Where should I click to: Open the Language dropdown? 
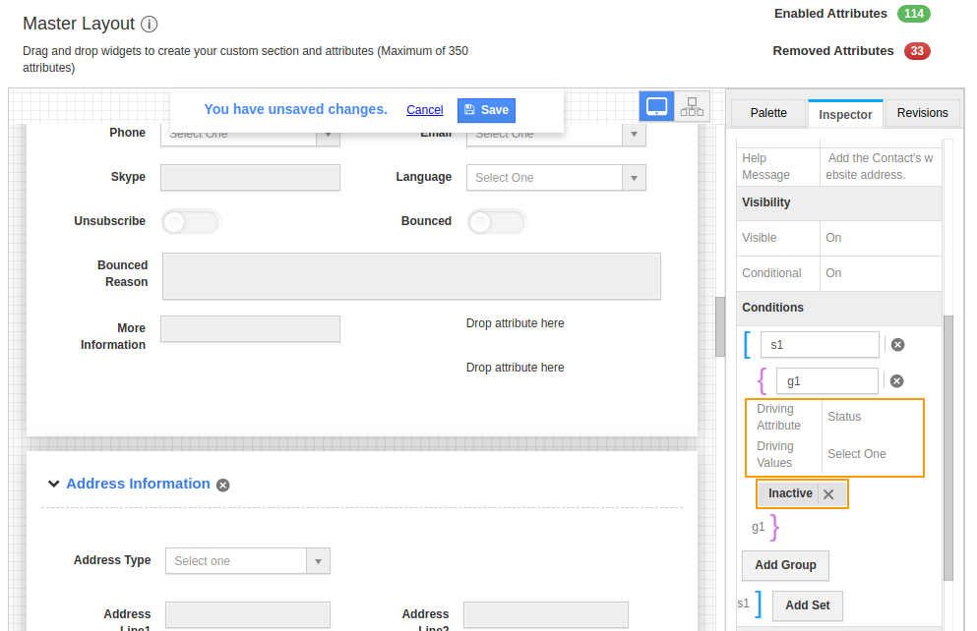click(x=556, y=178)
